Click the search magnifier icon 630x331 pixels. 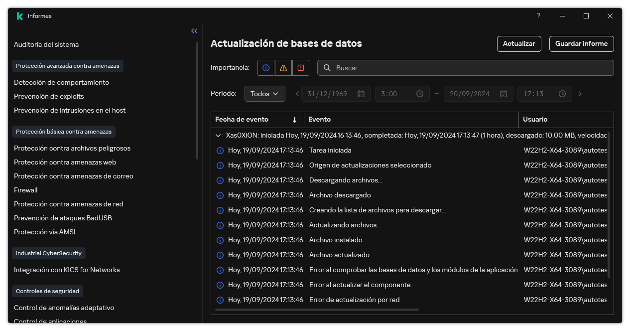[327, 68]
